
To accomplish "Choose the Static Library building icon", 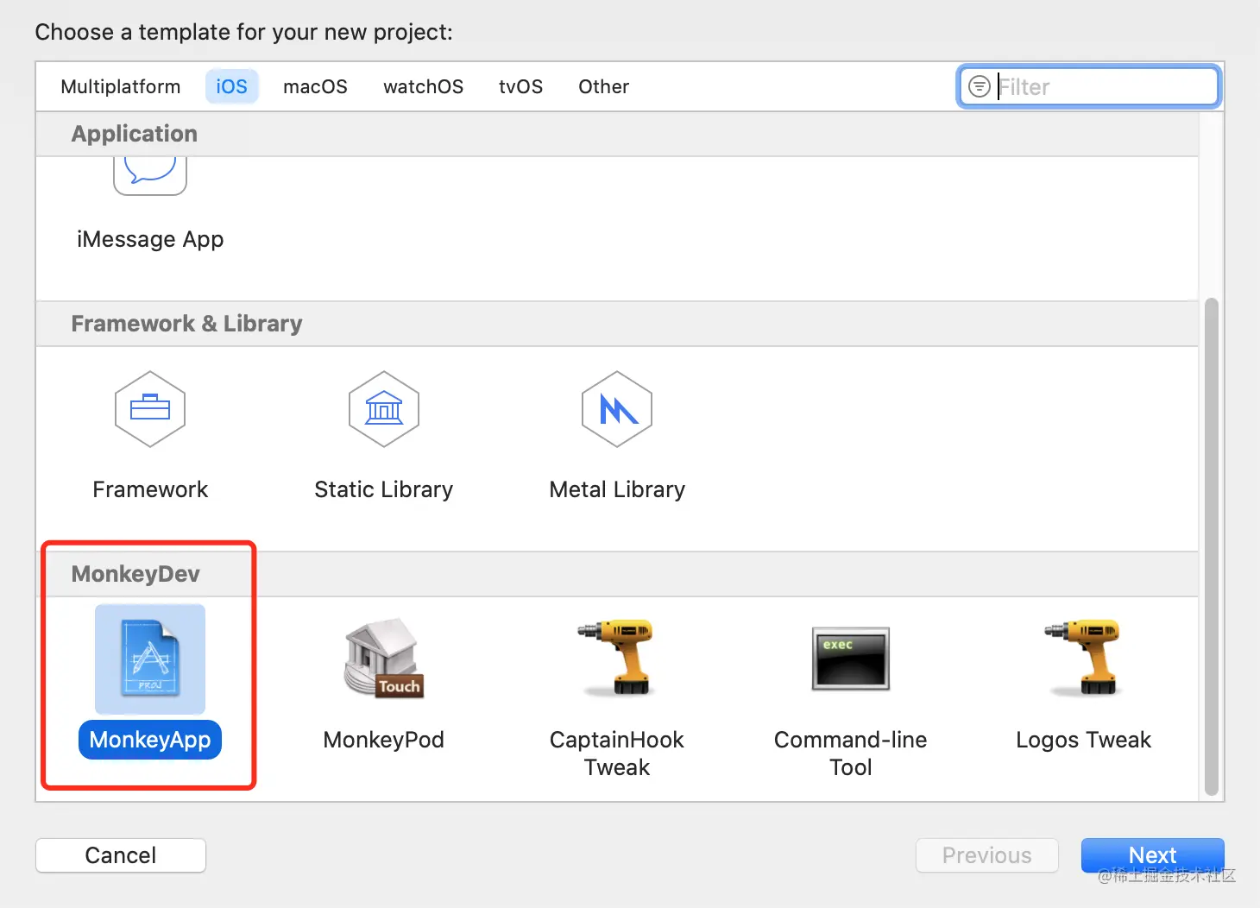I will coord(384,409).
